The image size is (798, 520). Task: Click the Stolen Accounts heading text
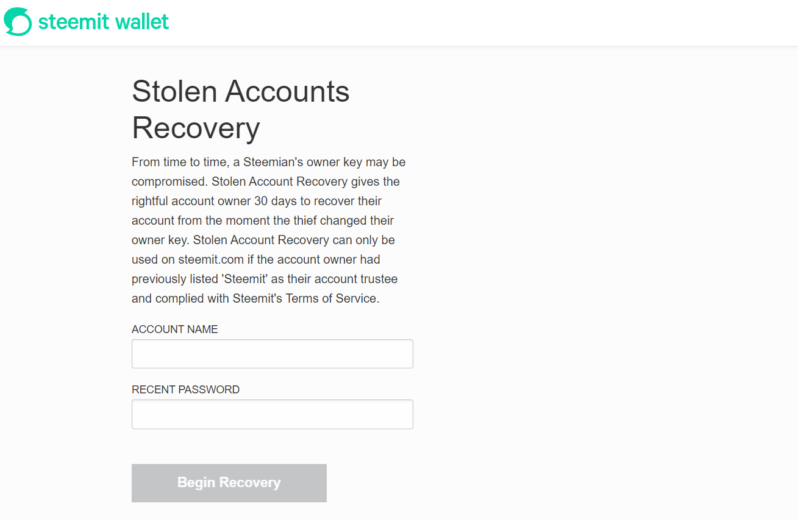tap(241, 91)
